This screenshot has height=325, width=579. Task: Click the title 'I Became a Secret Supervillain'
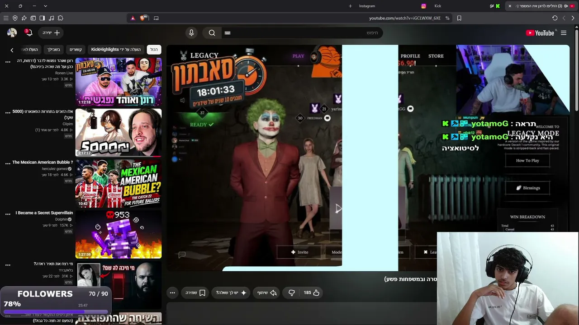[44, 213]
